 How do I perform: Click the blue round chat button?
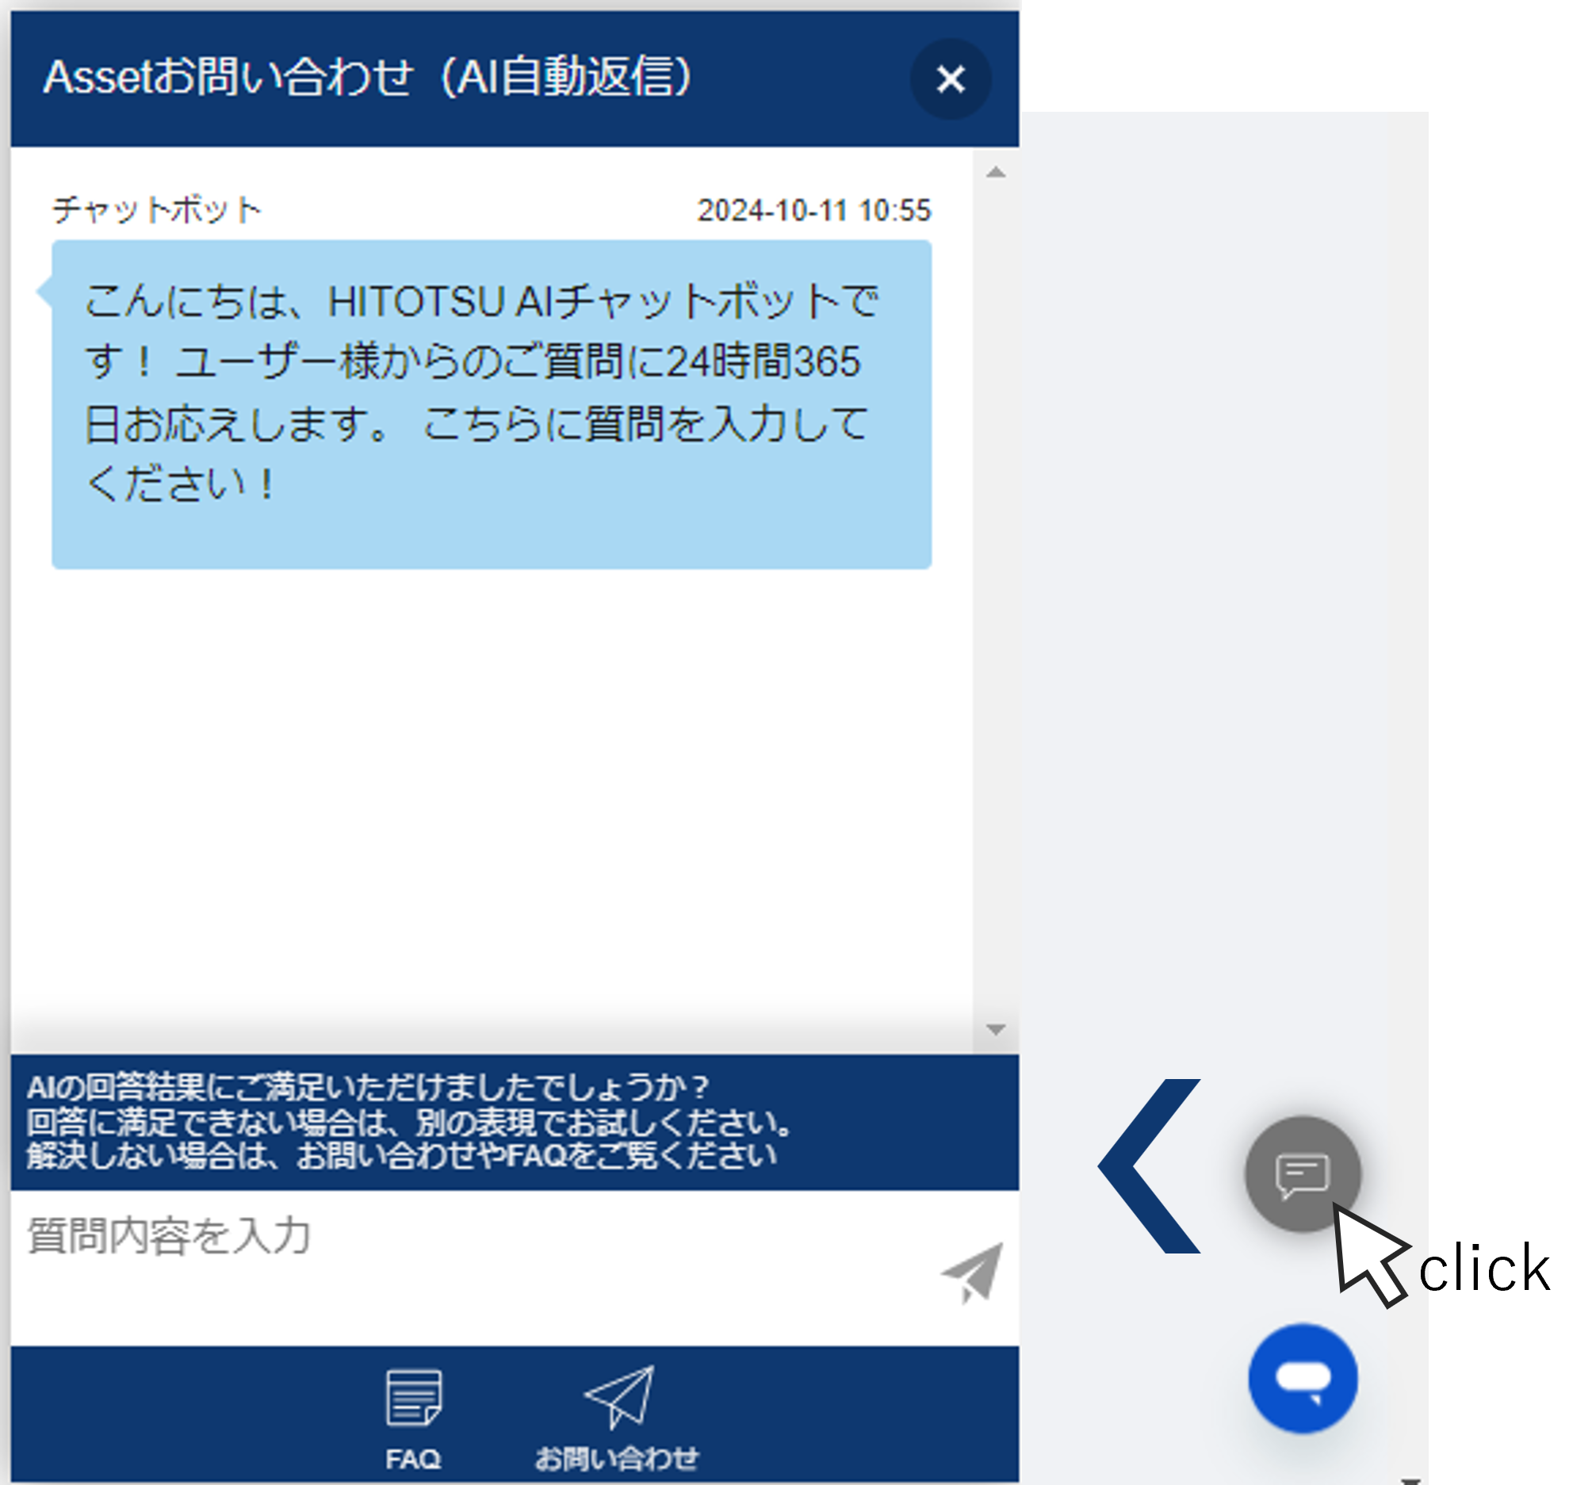pyautogui.click(x=1303, y=1379)
